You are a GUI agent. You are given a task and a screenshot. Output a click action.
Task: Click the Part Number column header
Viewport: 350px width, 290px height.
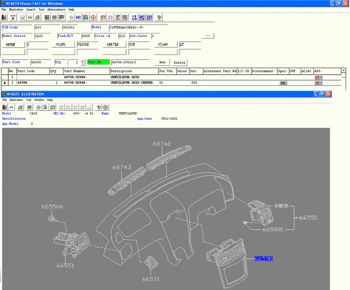coord(87,71)
